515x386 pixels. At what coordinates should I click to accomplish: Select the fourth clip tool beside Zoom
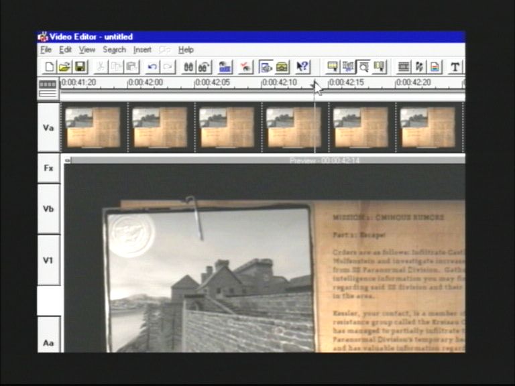379,67
